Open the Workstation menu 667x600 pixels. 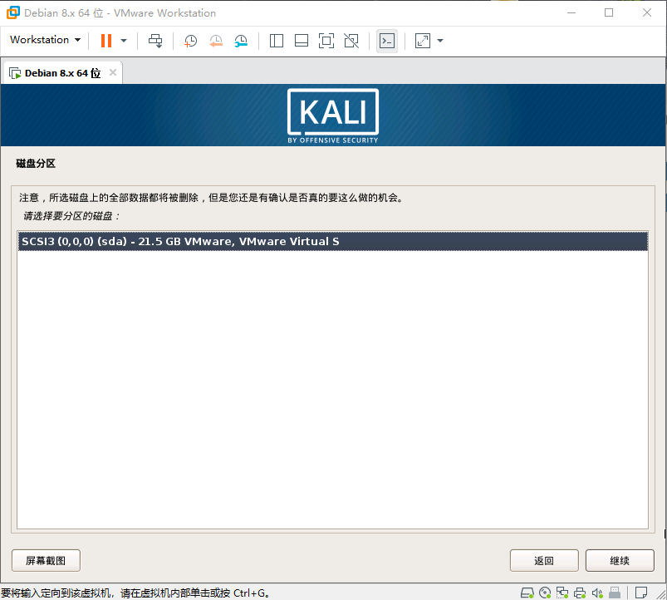[x=45, y=40]
